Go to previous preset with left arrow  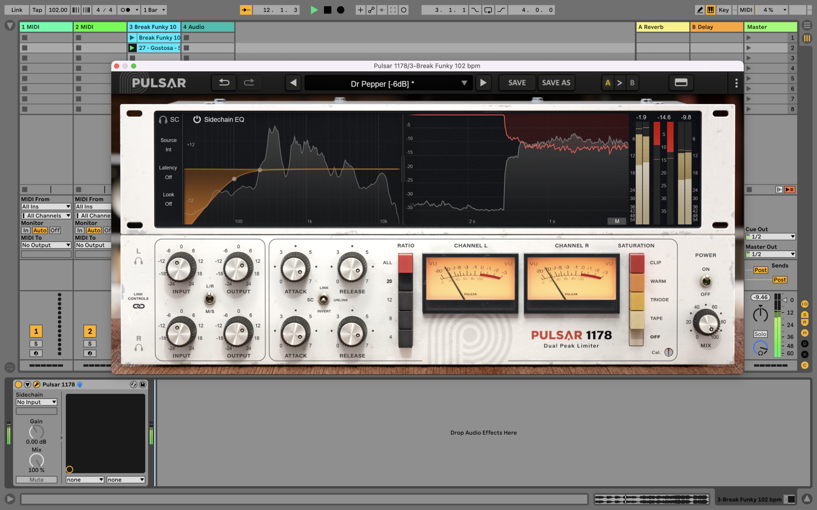tap(293, 83)
